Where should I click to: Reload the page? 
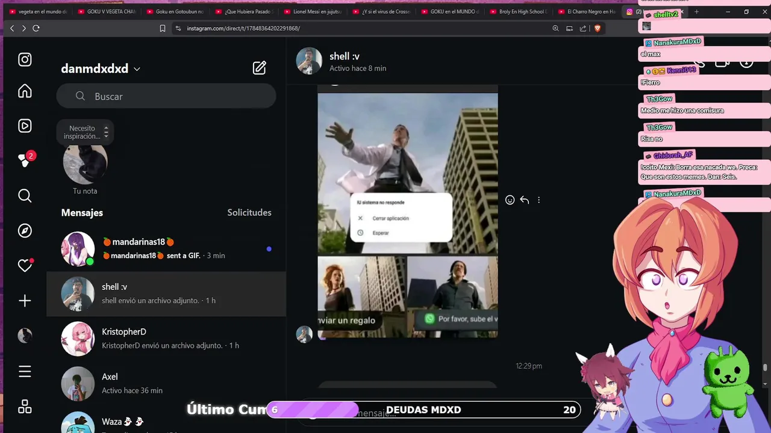pos(36,28)
